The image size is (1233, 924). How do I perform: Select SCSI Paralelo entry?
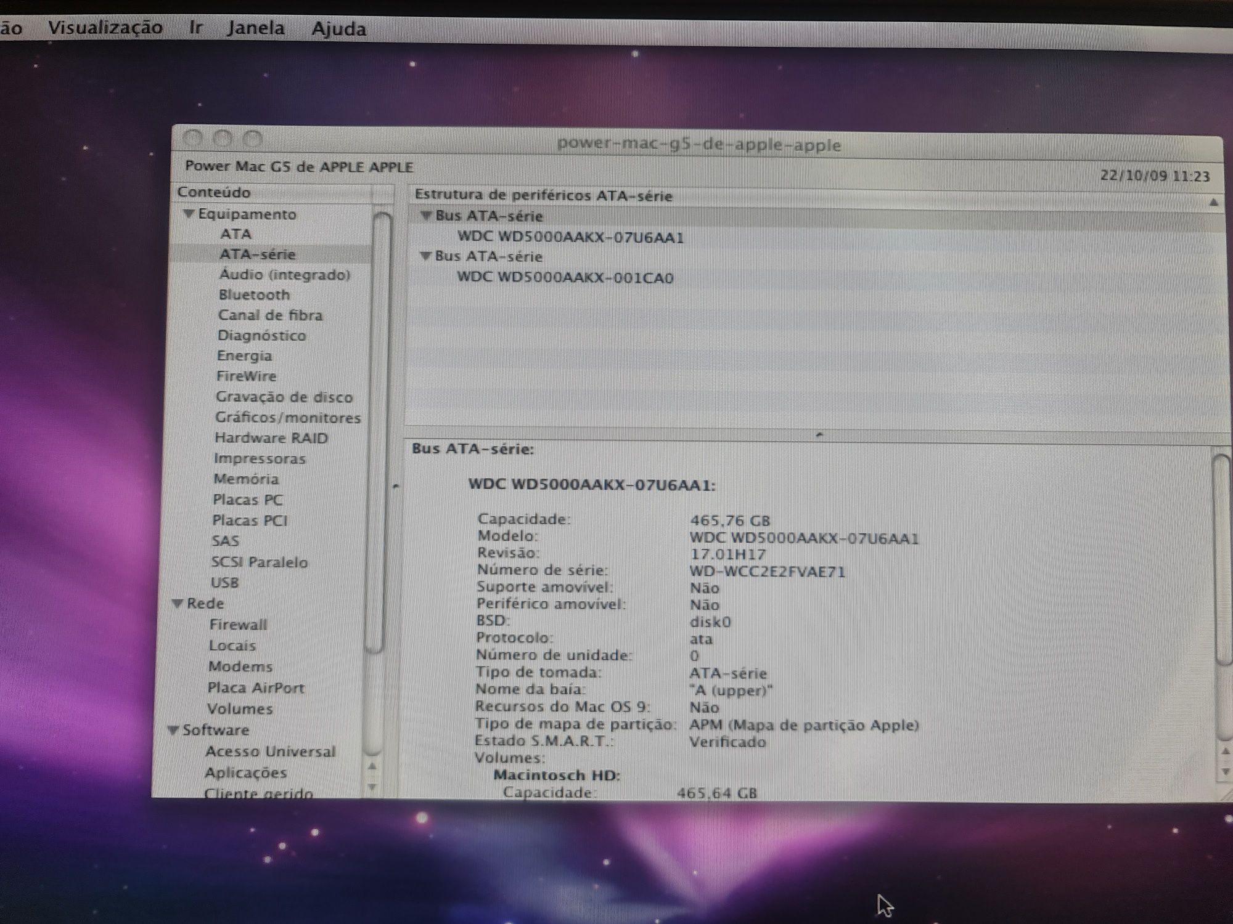coord(259,562)
